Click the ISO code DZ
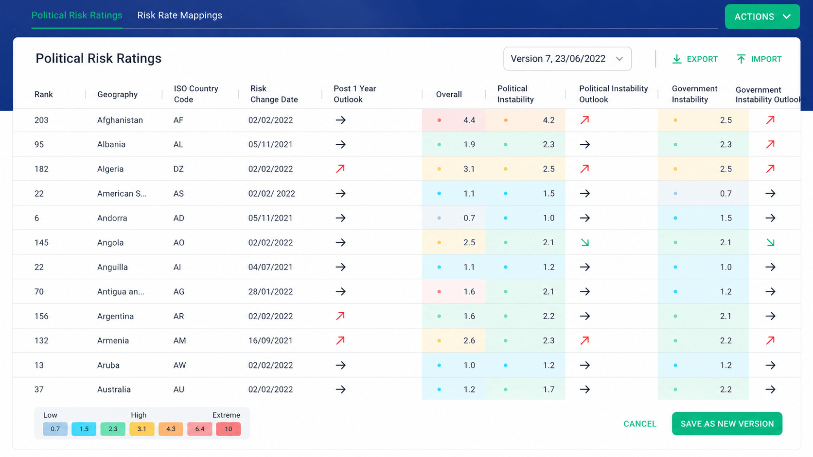The image size is (813, 457). (x=178, y=169)
